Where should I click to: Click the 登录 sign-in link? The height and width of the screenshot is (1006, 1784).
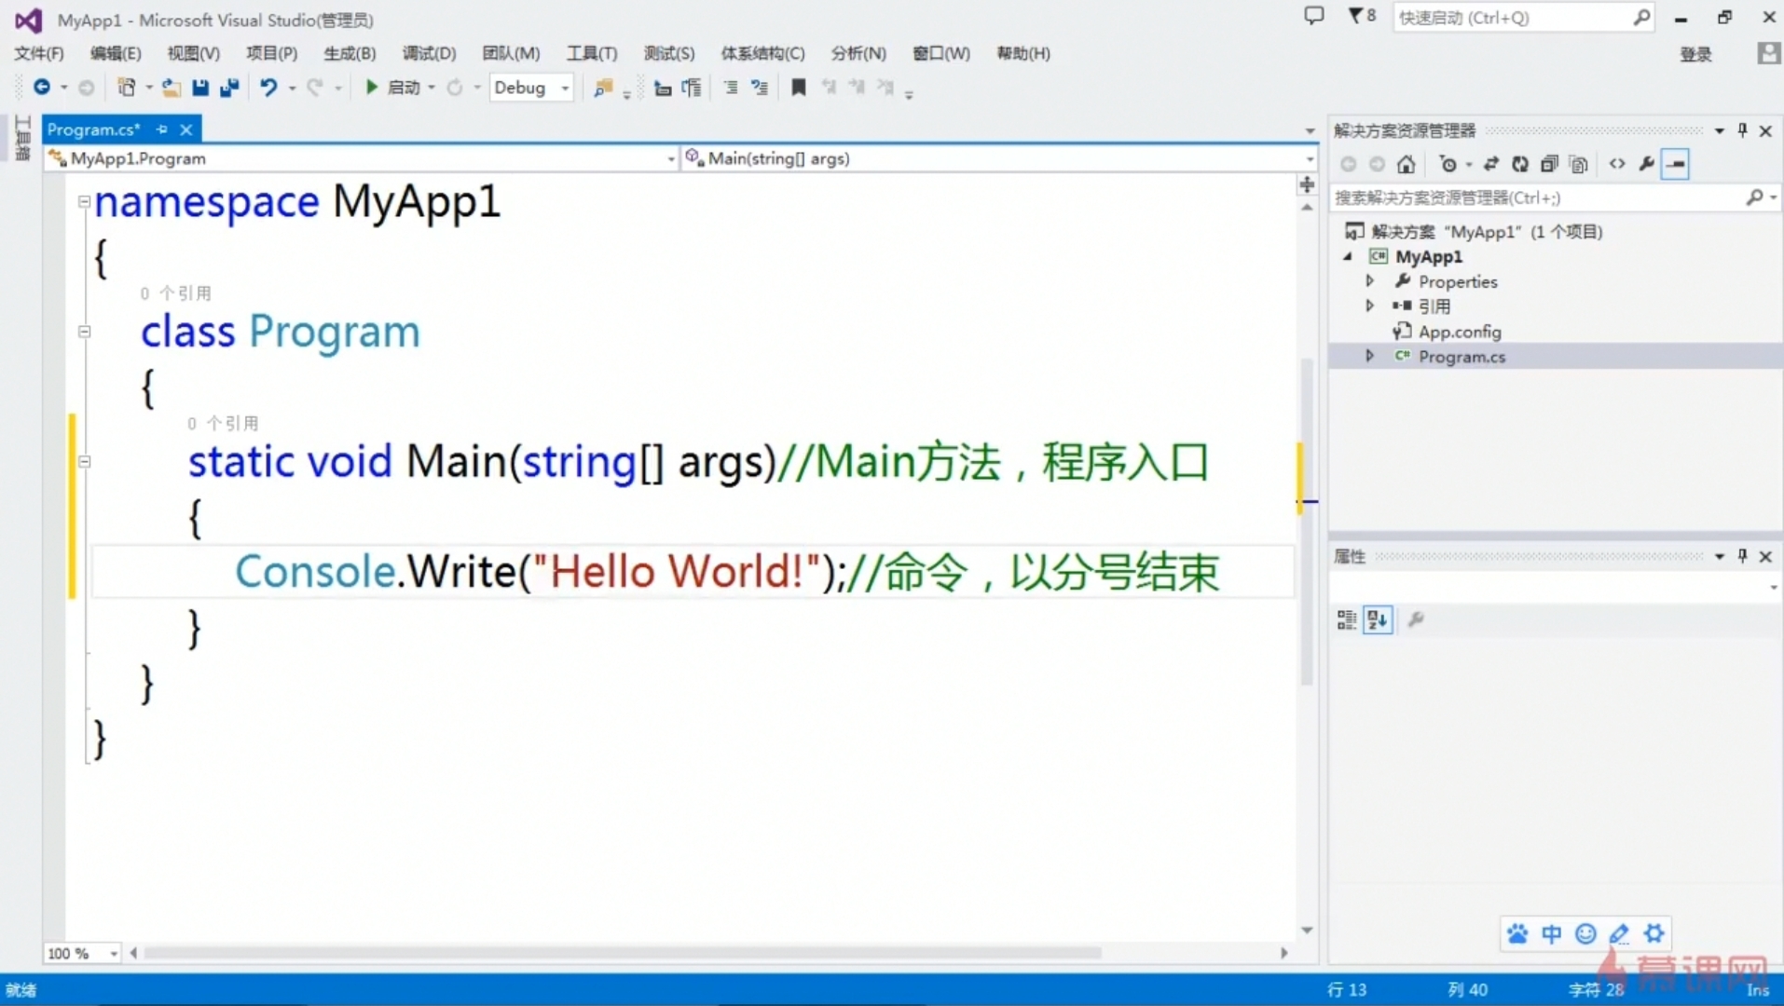tap(1695, 54)
